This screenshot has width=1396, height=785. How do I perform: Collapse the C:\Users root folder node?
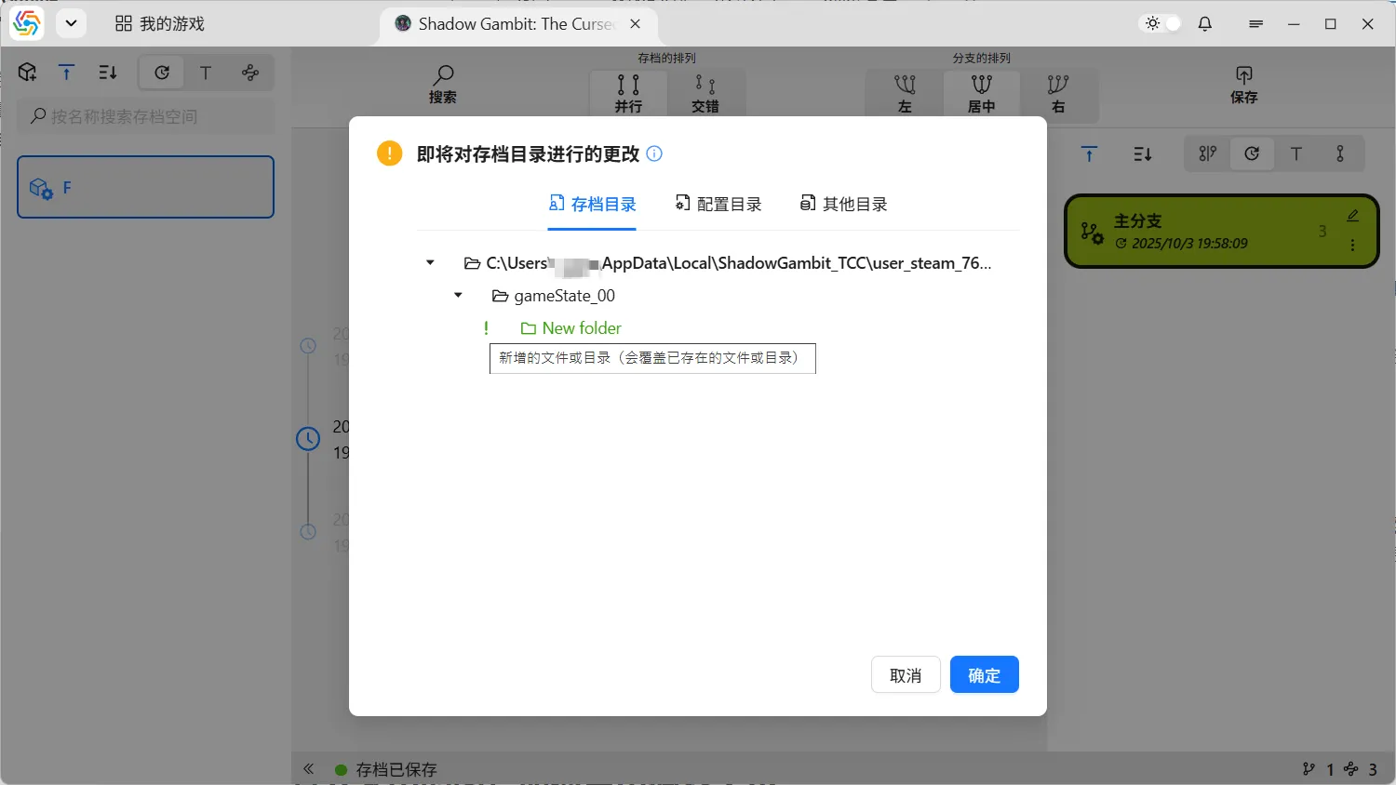tap(430, 263)
